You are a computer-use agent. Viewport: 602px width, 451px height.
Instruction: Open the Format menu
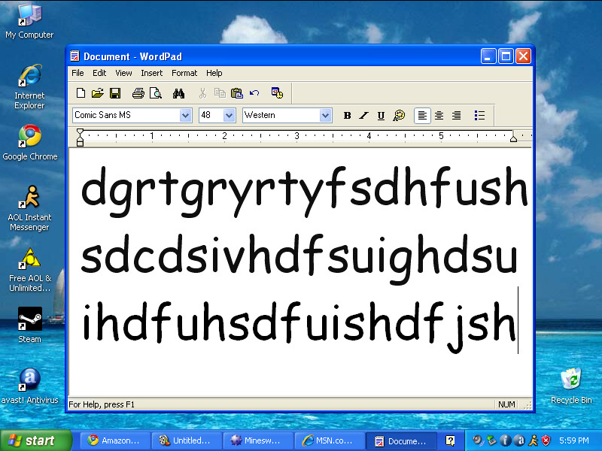184,73
